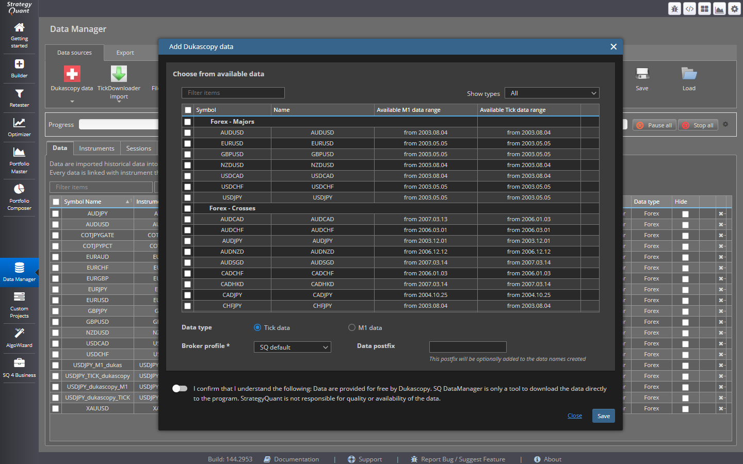
Task: Click the Filter items field in the dialog
Action: 233,93
